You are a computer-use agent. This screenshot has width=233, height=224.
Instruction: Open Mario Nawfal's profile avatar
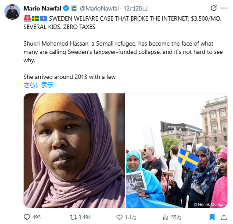point(12,12)
